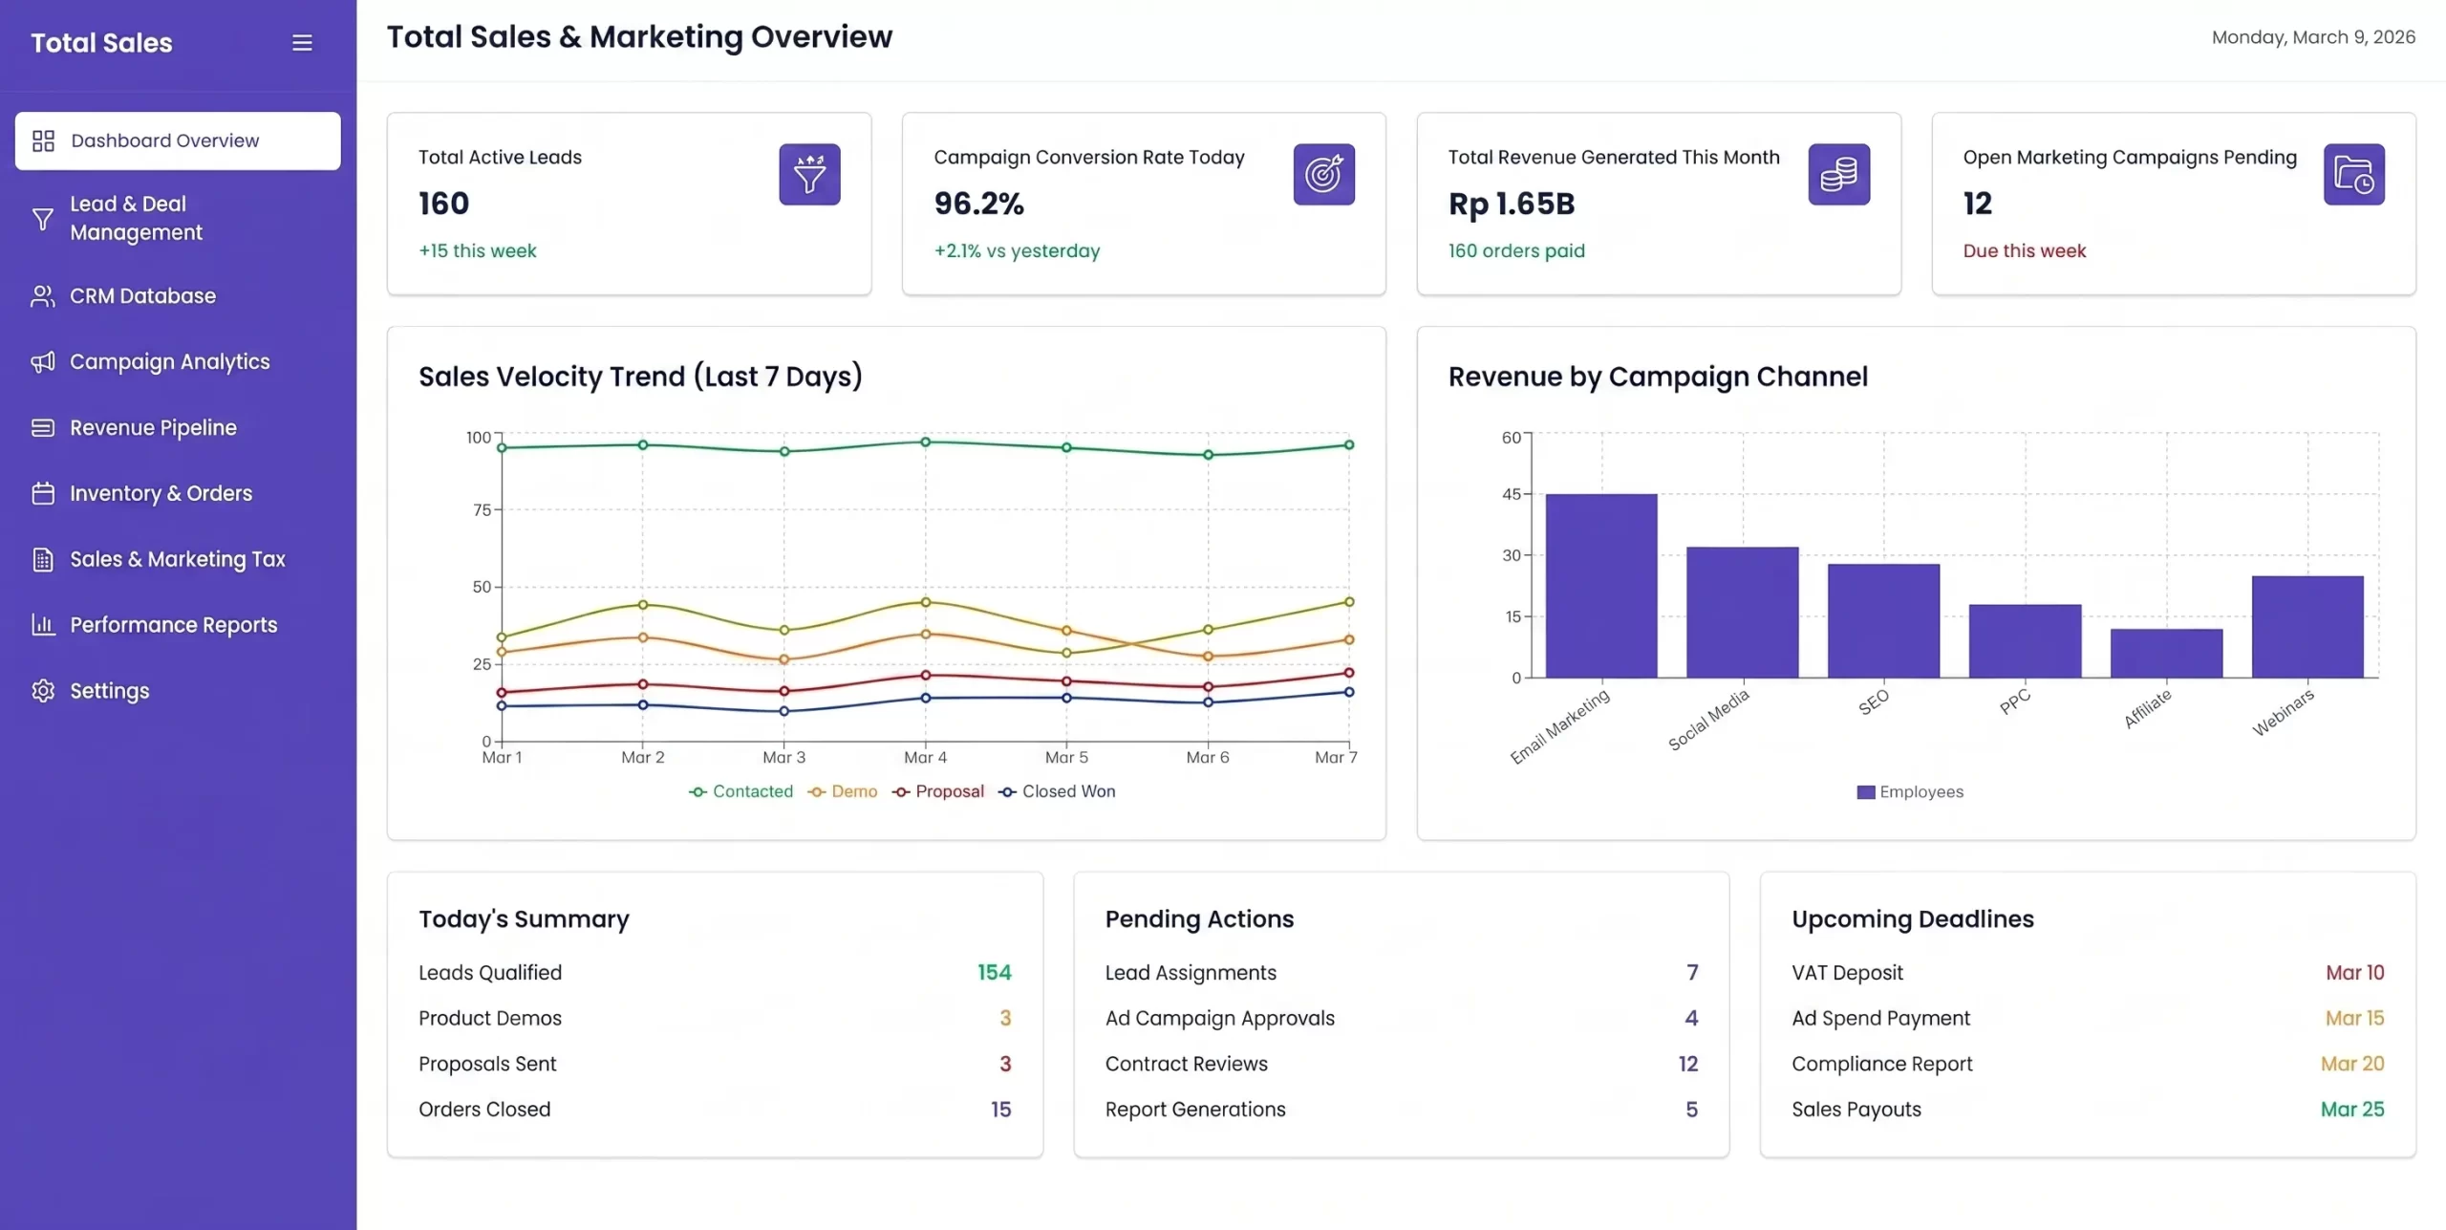This screenshot has width=2446, height=1230.
Task: Click the Total Revenue coins icon
Action: [1838, 174]
